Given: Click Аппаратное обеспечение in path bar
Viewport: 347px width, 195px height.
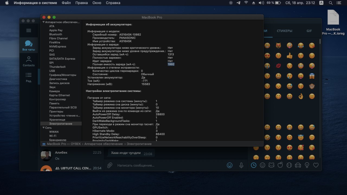Looking at the screenshot, I should [104, 144].
